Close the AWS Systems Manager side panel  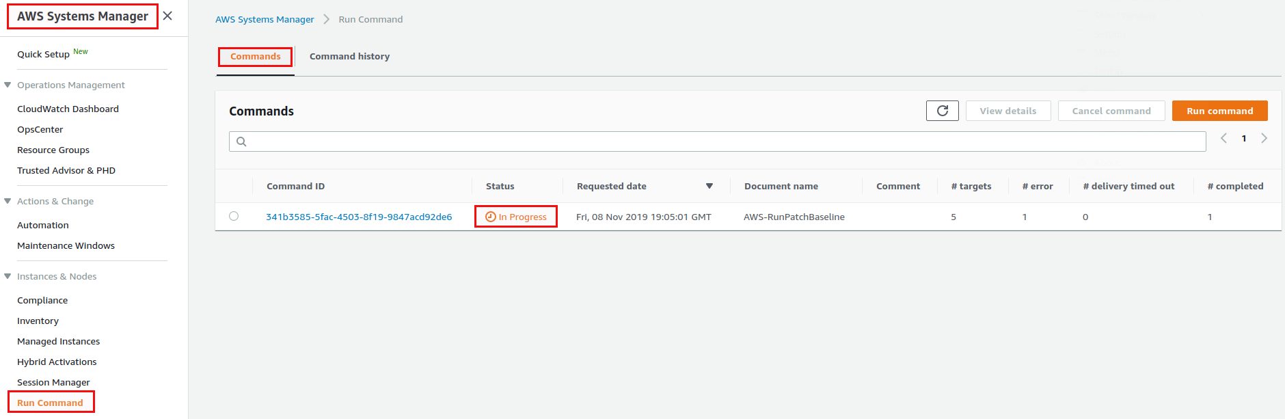pyautogui.click(x=167, y=16)
